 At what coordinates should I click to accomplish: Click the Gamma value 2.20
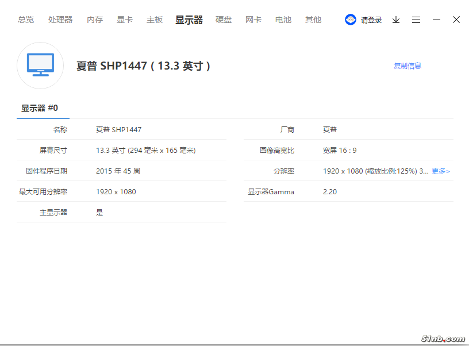tap(330, 192)
